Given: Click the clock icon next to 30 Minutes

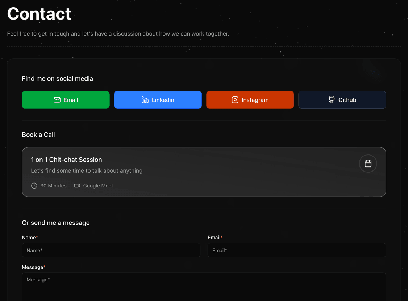Looking at the screenshot, I should (34, 185).
